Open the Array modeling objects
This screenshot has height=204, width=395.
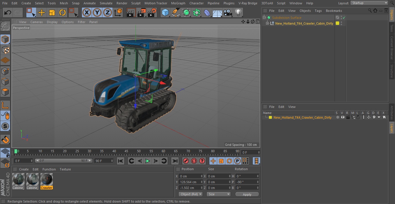[197, 13]
